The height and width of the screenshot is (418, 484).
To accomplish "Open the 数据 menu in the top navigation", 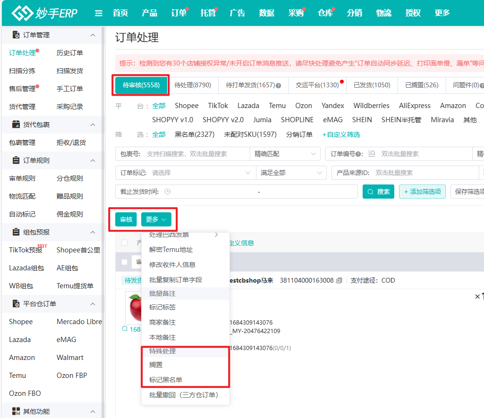I will point(267,13).
